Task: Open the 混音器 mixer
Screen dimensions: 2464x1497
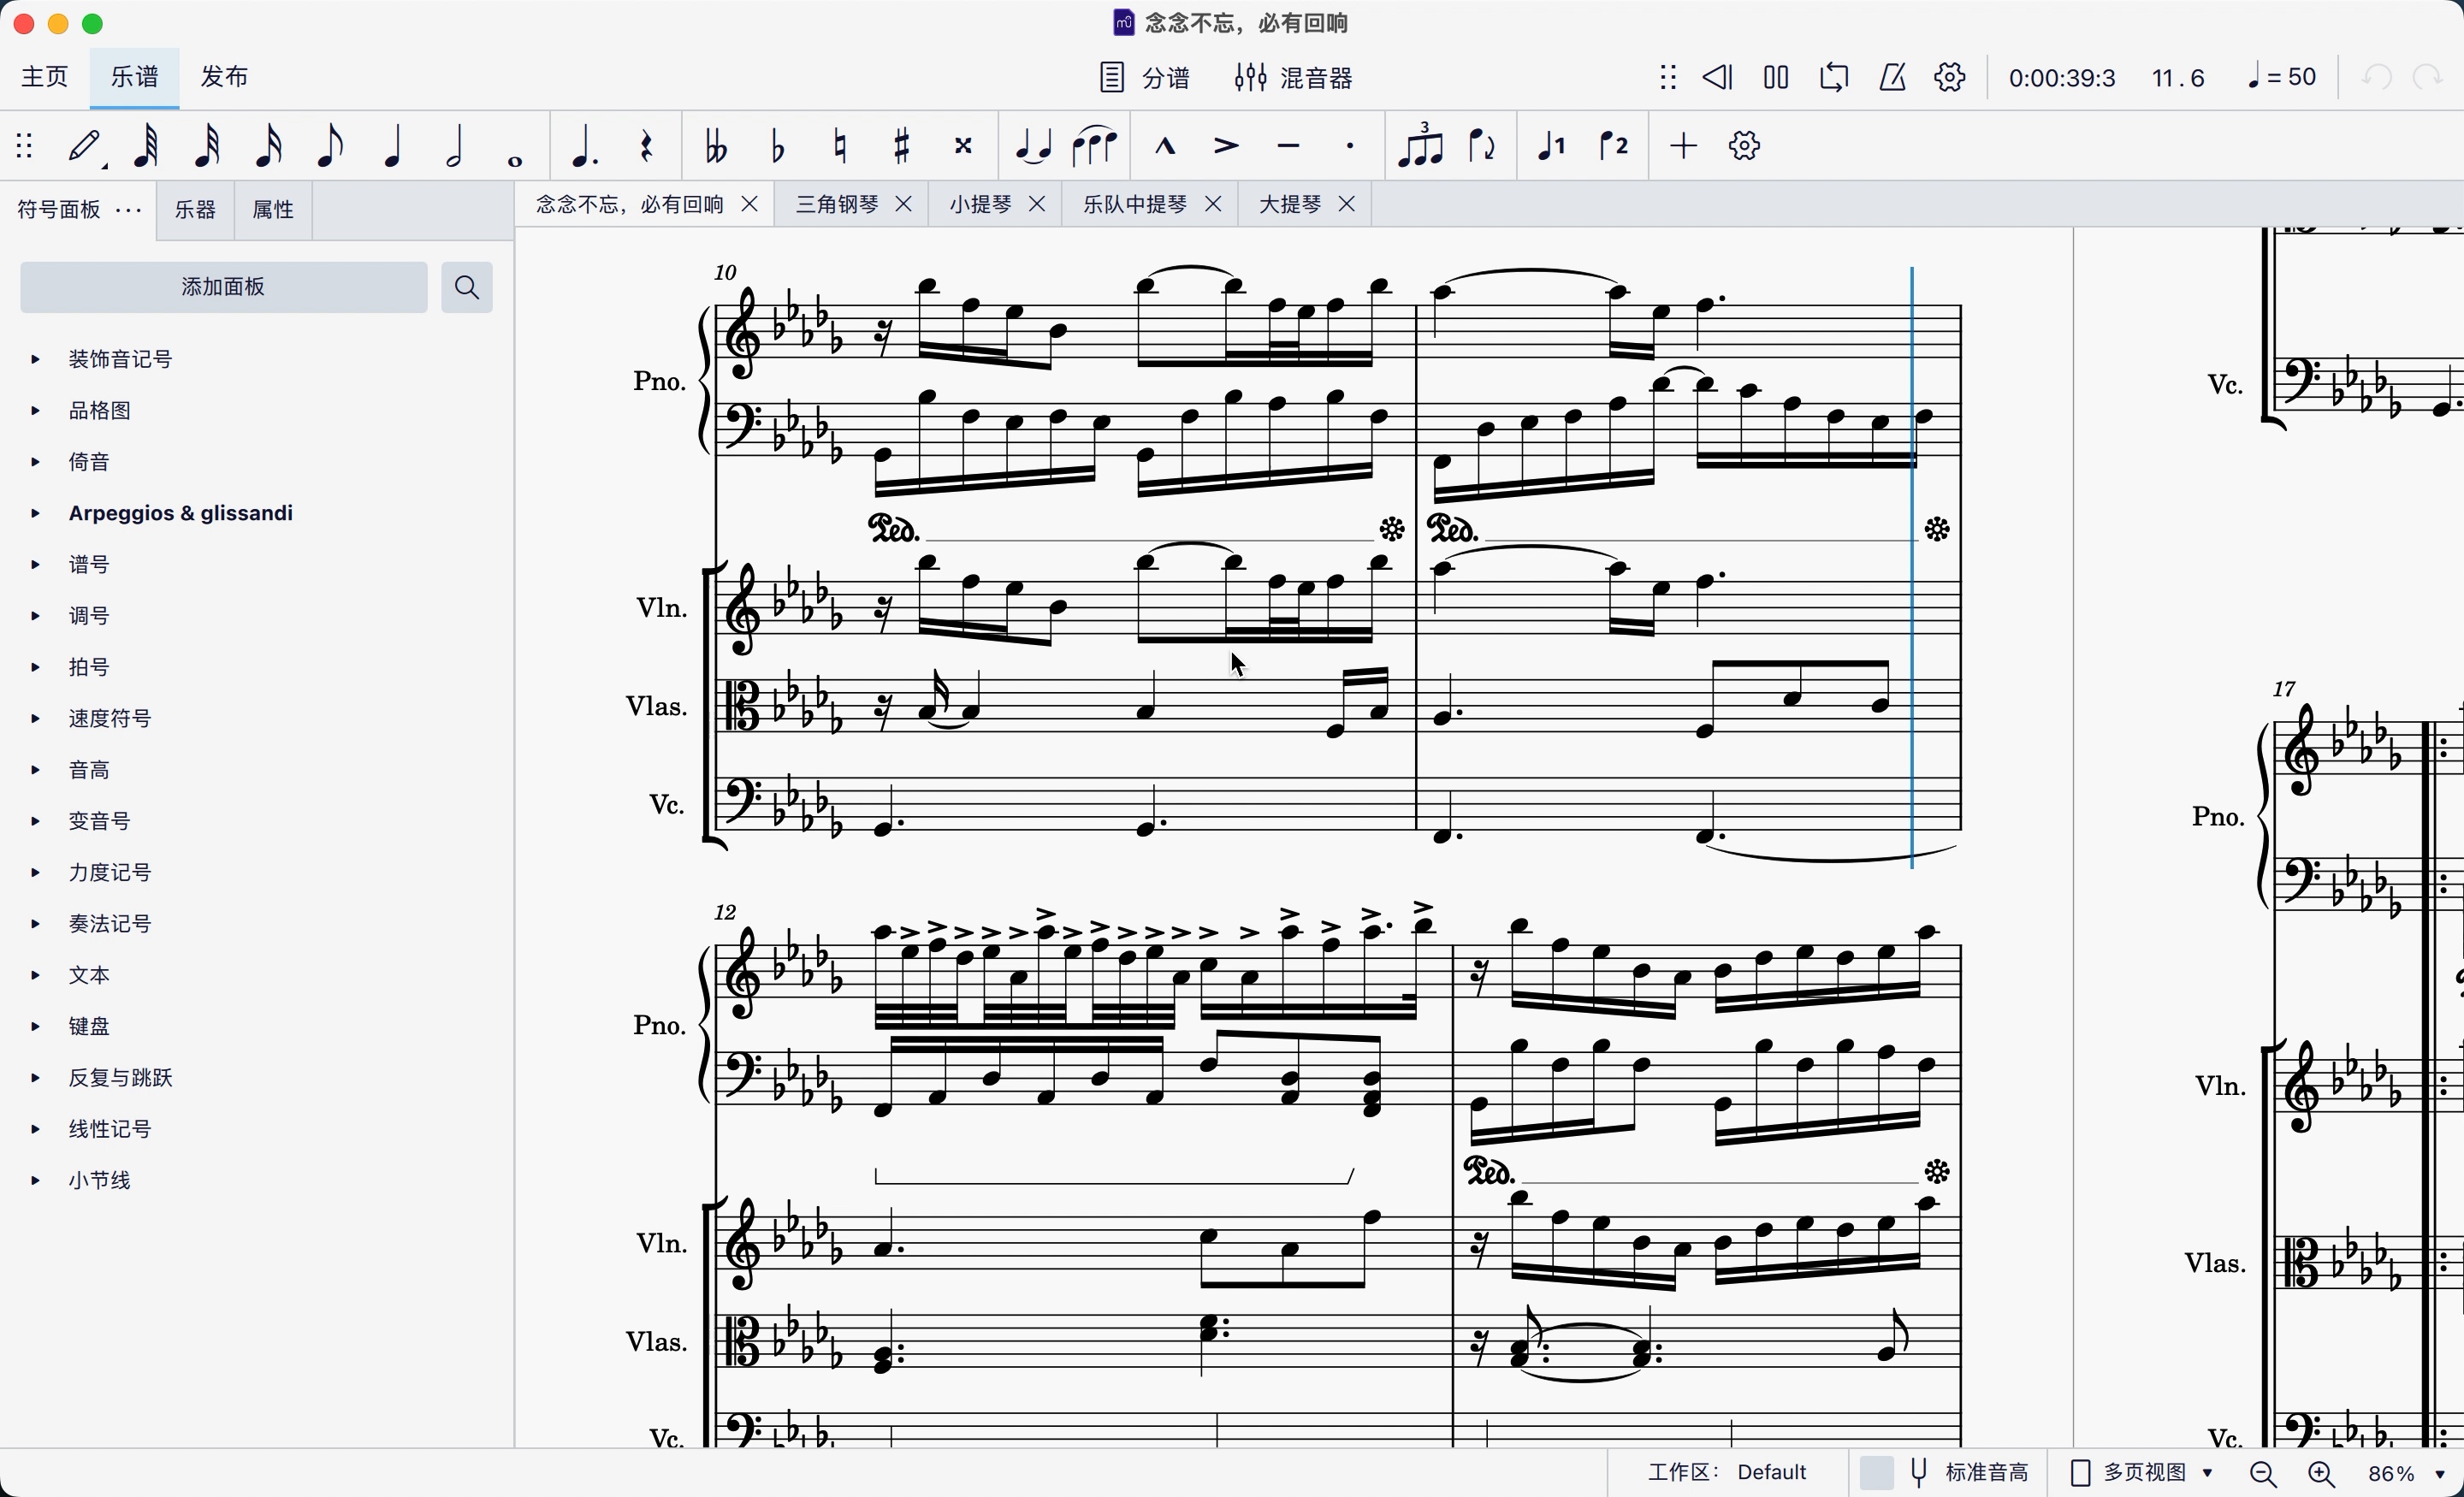Action: [1293, 77]
